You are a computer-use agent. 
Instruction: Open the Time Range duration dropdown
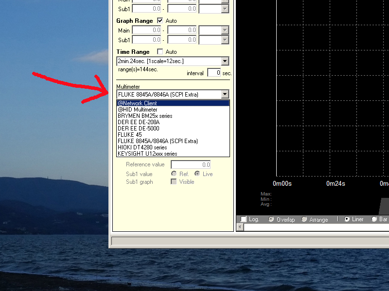225,61
